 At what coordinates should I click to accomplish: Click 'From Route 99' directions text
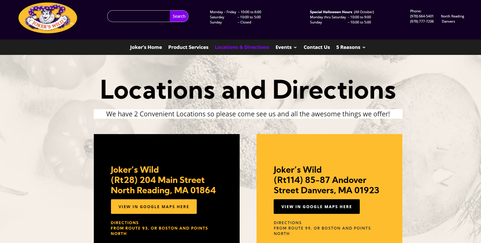click(x=322, y=231)
